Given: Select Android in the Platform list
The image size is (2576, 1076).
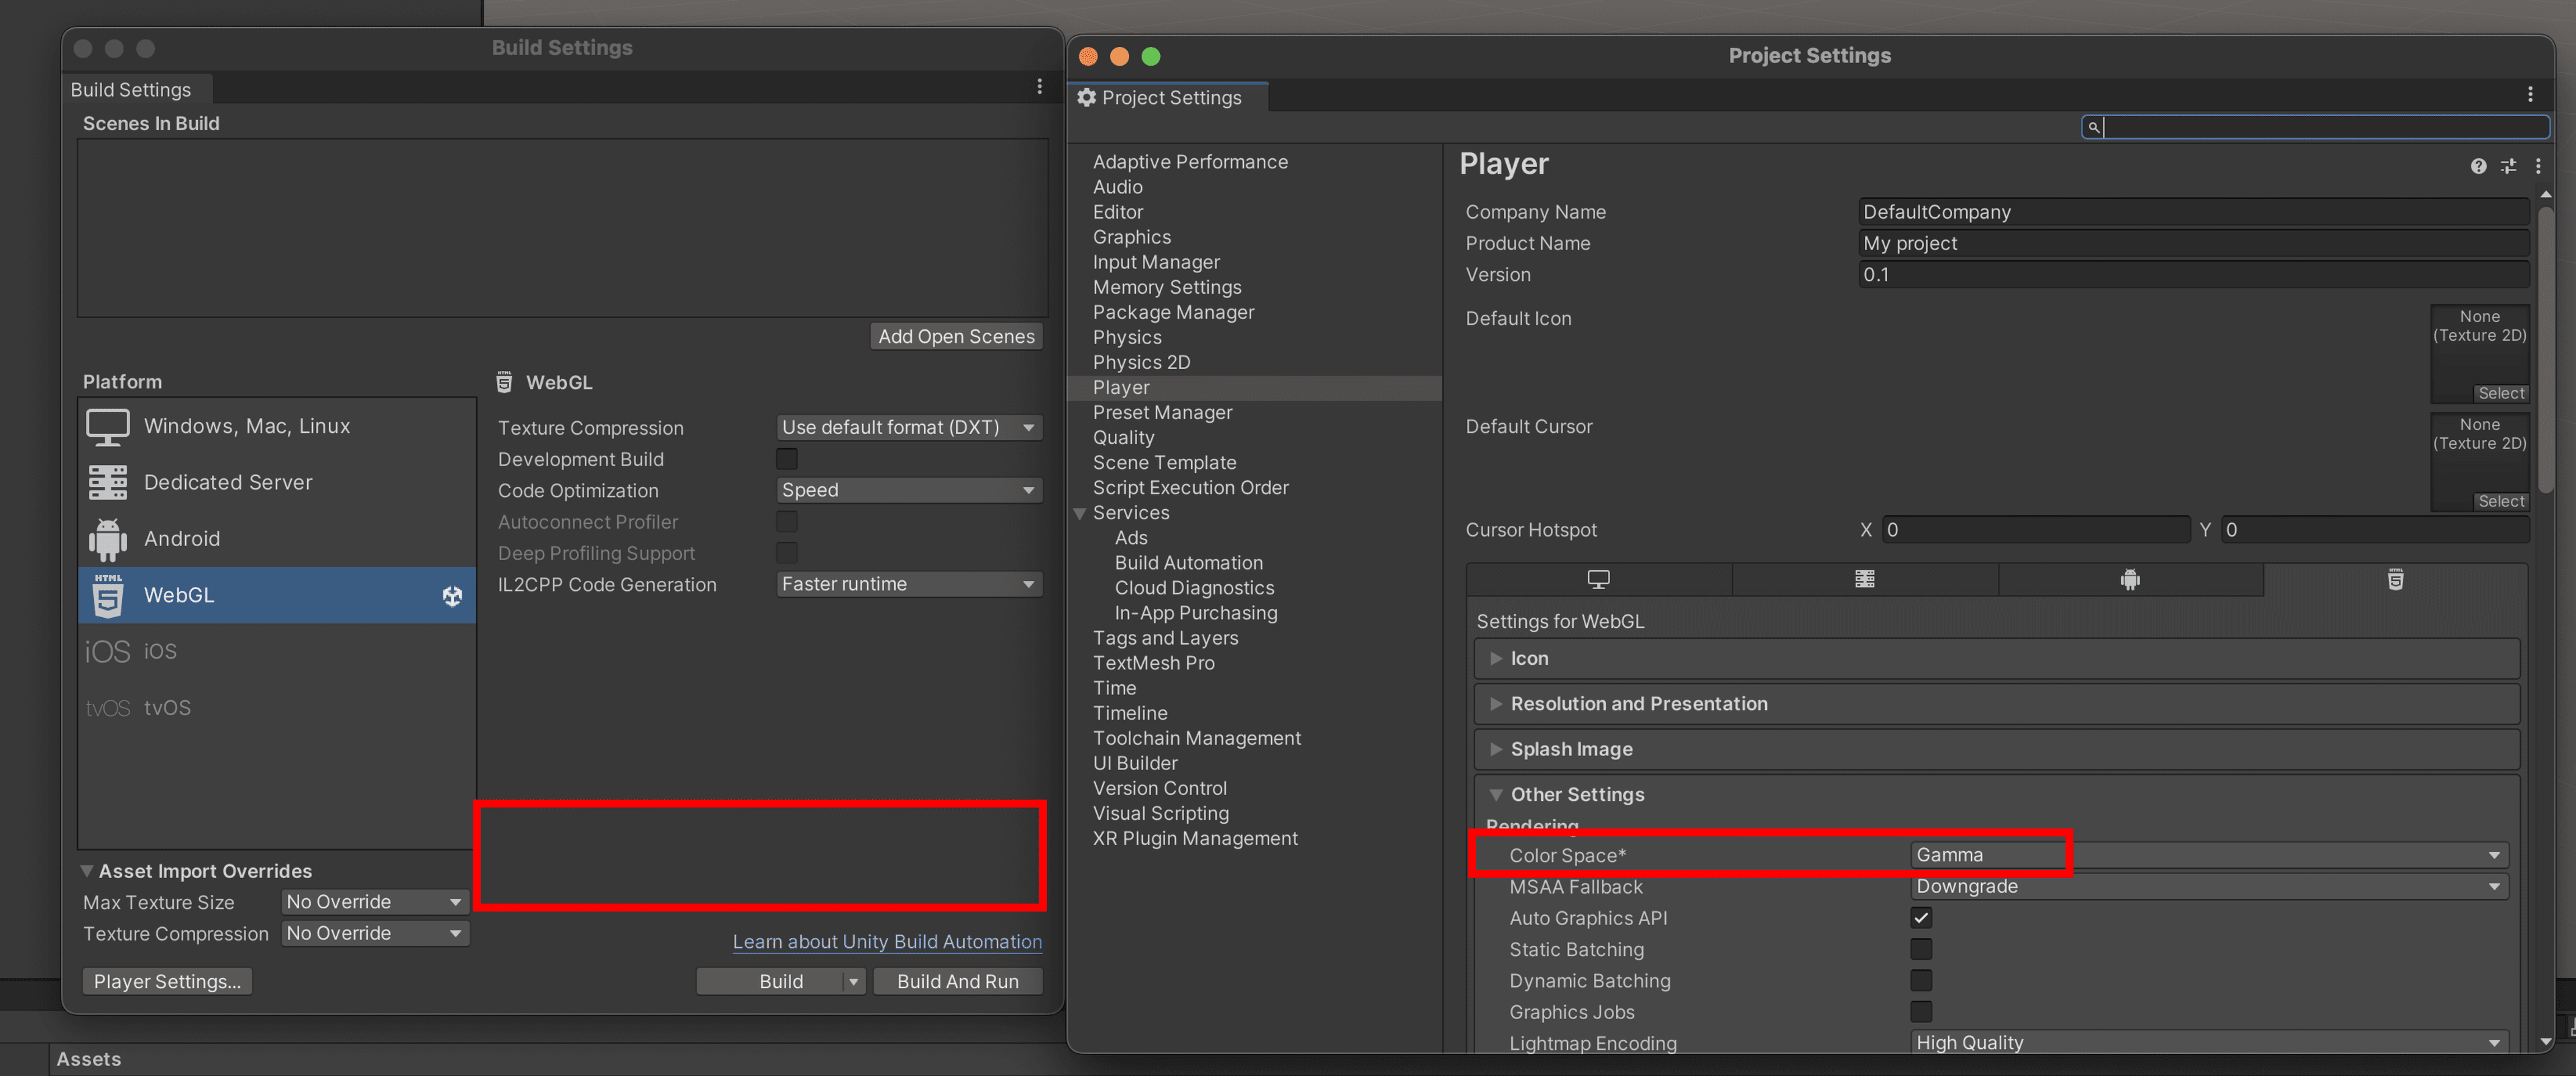Looking at the screenshot, I should point(277,539).
